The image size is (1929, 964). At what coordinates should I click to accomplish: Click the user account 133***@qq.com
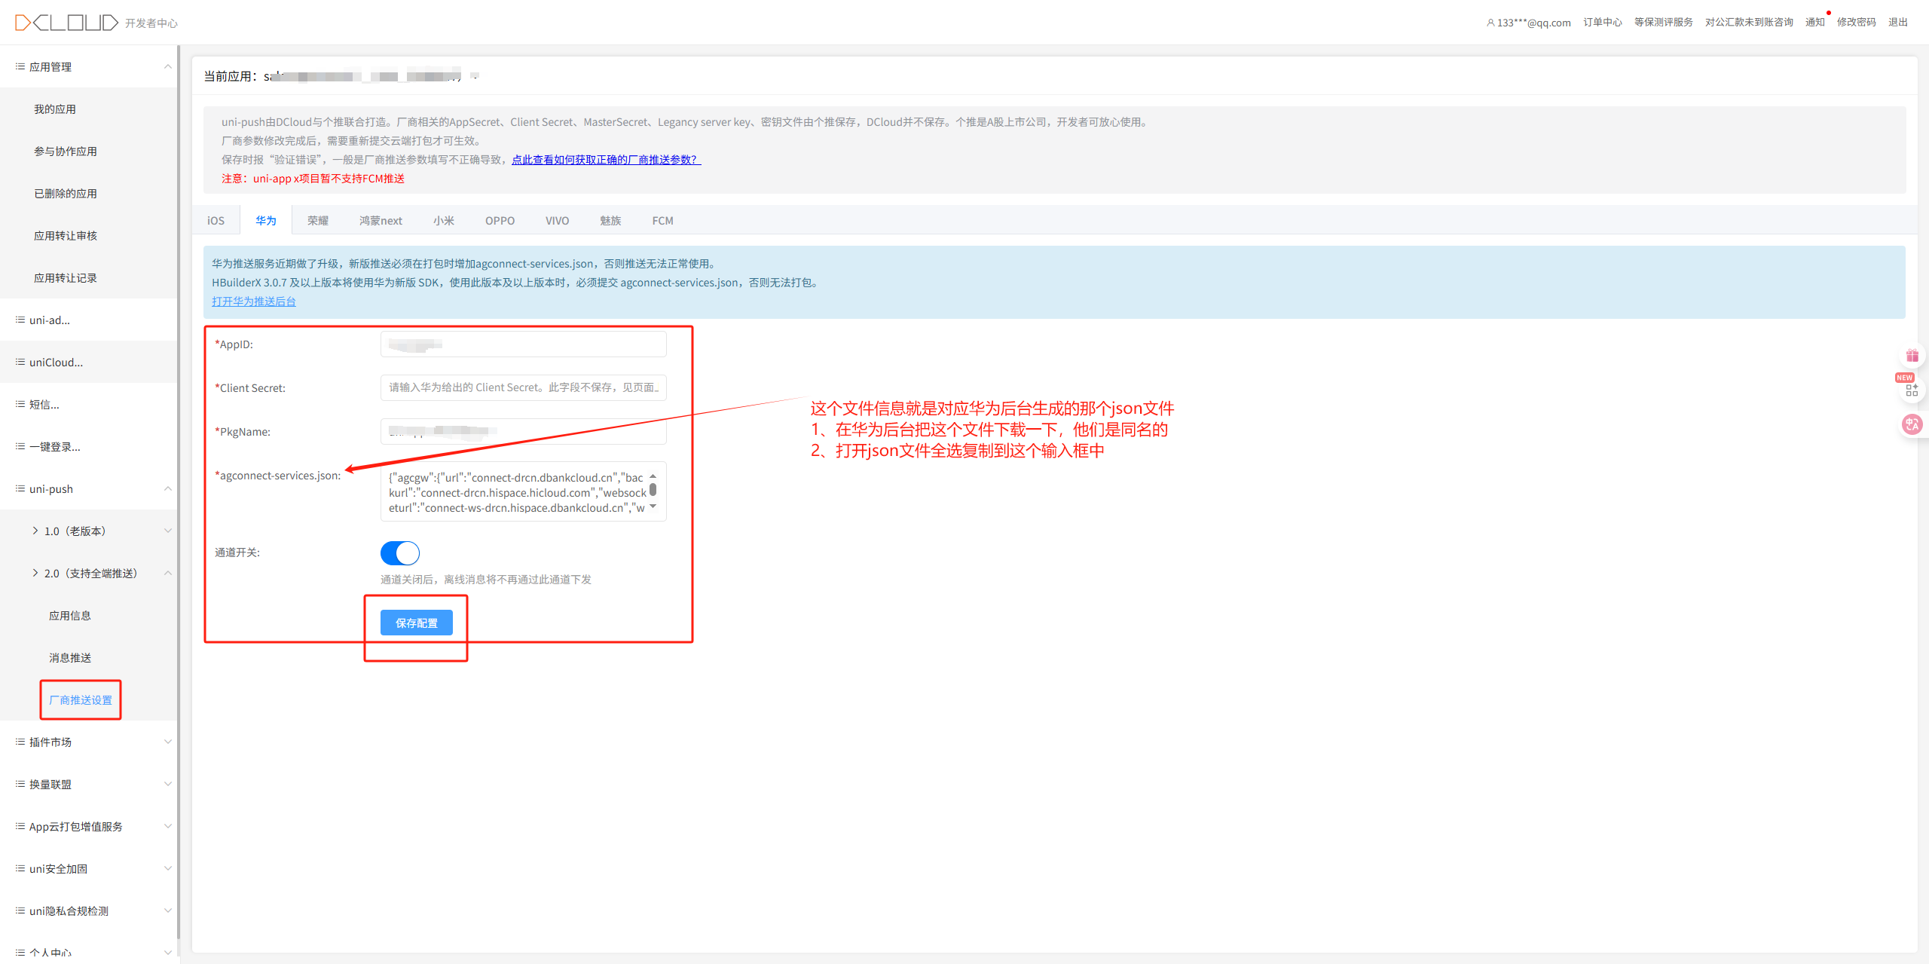(x=1528, y=23)
